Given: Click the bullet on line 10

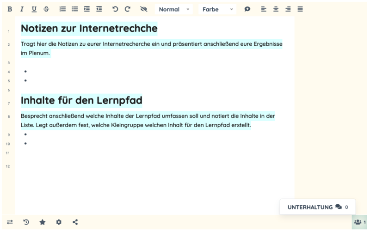Looking at the screenshot, I should [25, 143].
